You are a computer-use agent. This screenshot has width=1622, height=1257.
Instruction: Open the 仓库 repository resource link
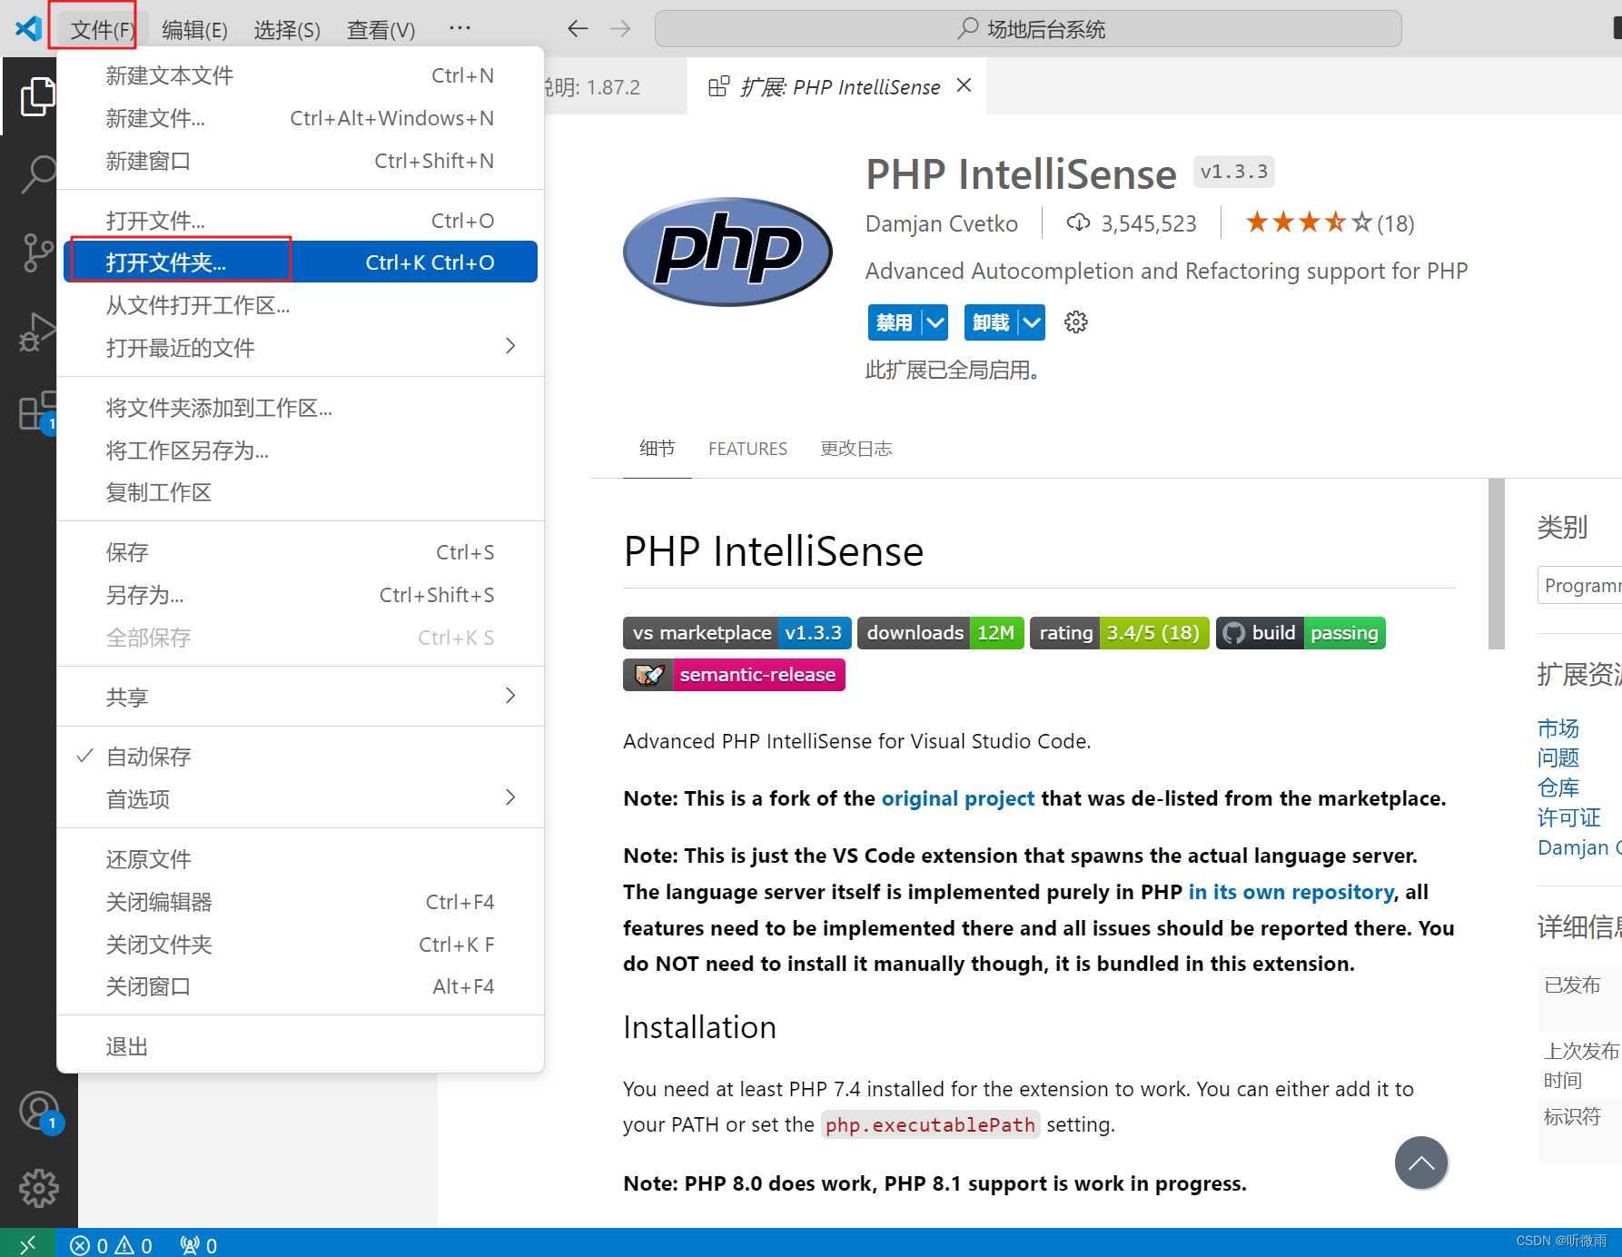pos(1558,787)
